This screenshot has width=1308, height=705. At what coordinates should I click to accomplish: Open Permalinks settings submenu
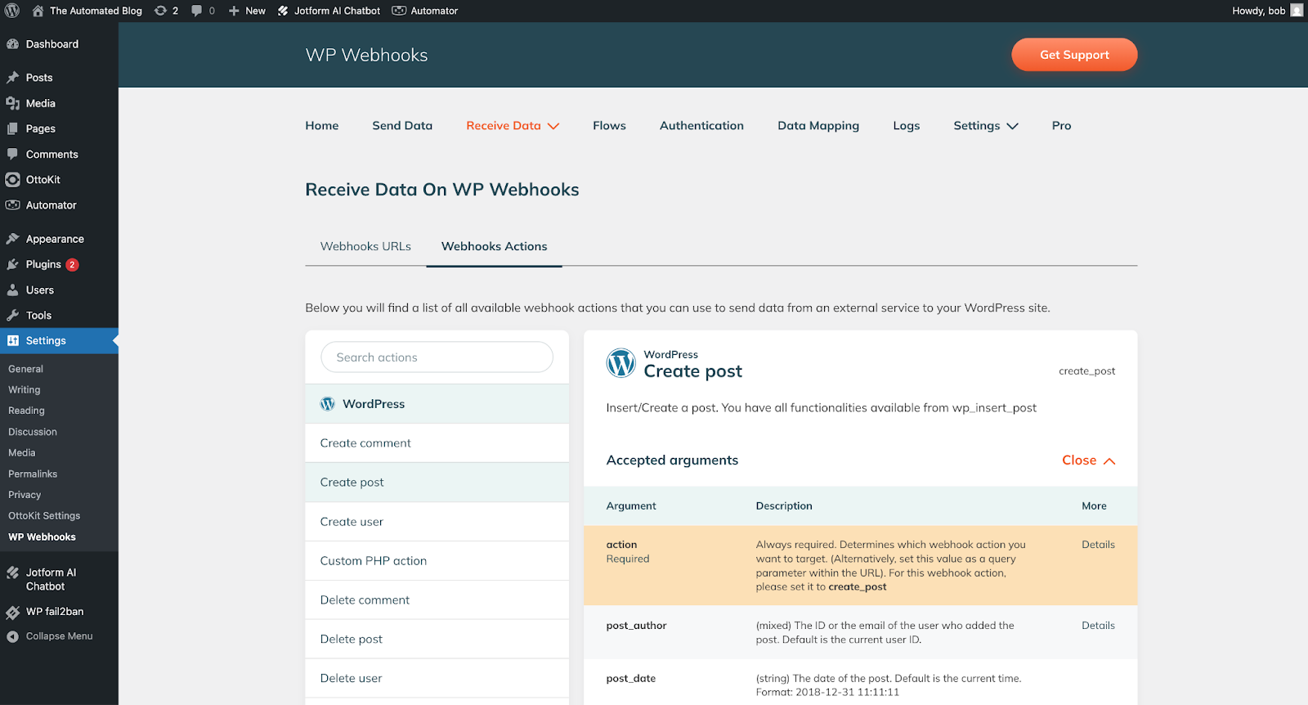coord(33,474)
